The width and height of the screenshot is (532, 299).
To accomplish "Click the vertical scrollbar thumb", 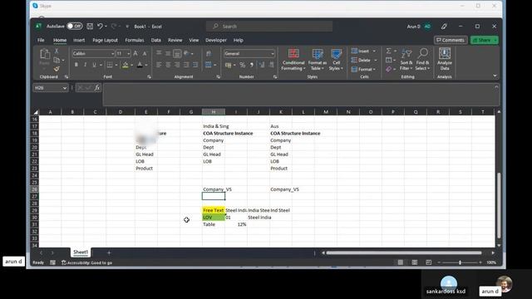I will click(x=499, y=205).
